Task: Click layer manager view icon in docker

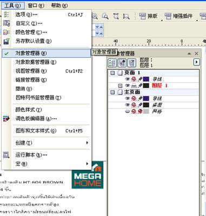Action: pyautogui.click(x=131, y=63)
